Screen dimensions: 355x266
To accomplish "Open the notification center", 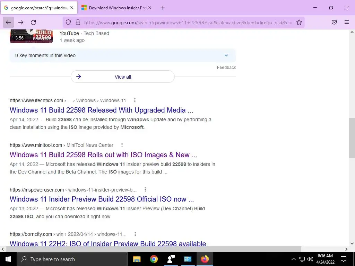I will 344,259.
